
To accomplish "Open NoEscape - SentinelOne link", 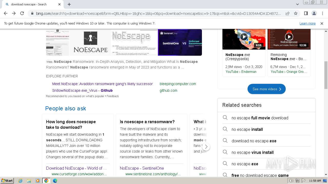I will (142, 168).
